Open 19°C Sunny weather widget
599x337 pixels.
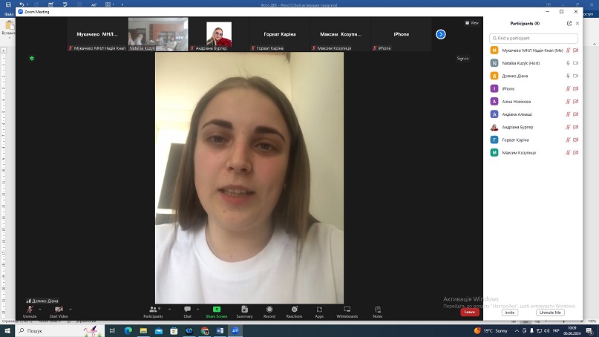click(491, 331)
